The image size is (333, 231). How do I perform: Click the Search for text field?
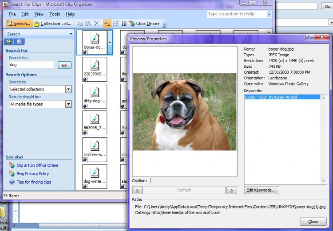(x=32, y=65)
